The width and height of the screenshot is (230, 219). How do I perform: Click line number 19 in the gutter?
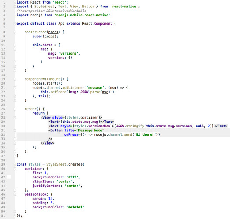3,79
